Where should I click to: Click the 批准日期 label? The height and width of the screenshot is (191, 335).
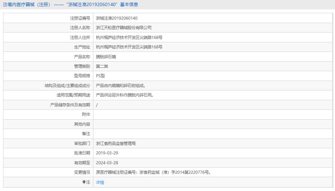(82, 153)
